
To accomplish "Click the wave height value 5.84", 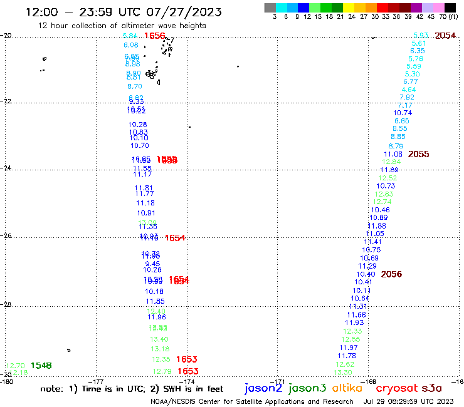I will click(x=130, y=36).
